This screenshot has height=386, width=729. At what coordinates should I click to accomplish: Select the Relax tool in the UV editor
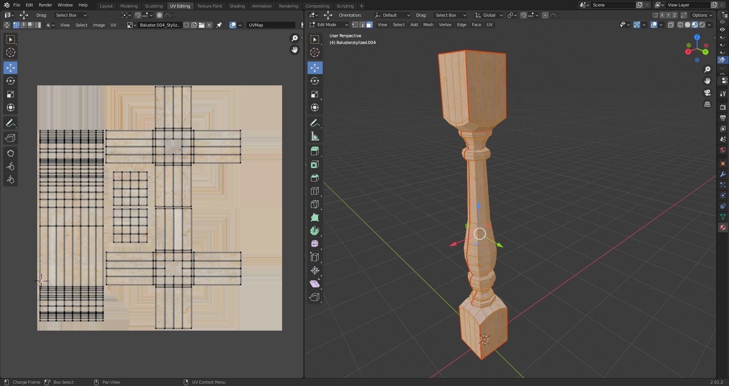pyautogui.click(x=11, y=166)
